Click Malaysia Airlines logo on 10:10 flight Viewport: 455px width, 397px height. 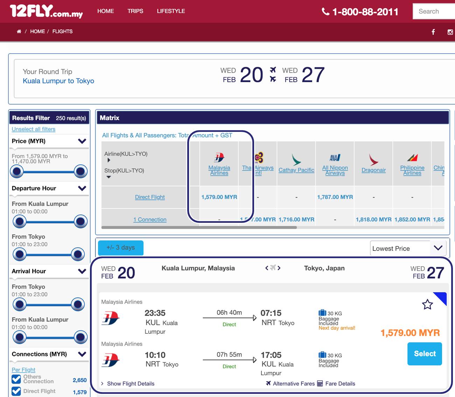click(x=111, y=360)
